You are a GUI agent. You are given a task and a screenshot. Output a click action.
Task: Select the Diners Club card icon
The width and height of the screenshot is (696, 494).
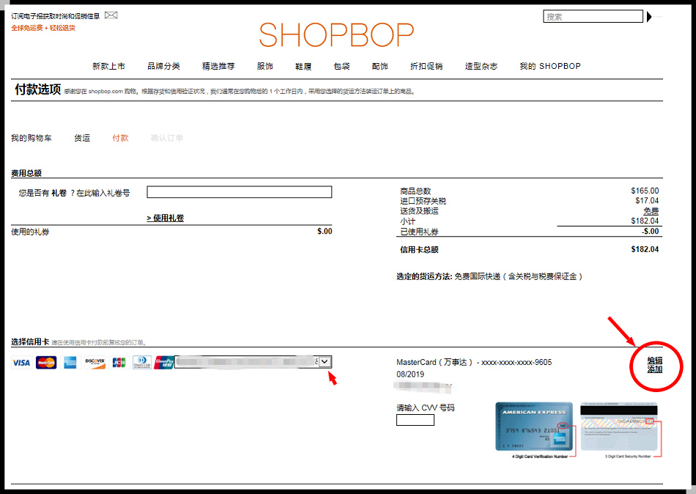pos(142,363)
